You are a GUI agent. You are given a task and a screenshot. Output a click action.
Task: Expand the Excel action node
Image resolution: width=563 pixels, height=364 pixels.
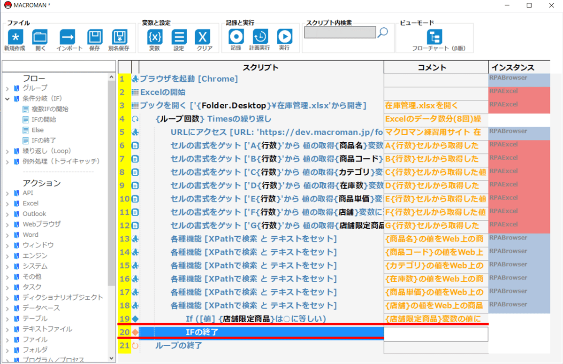pos(8,203)
